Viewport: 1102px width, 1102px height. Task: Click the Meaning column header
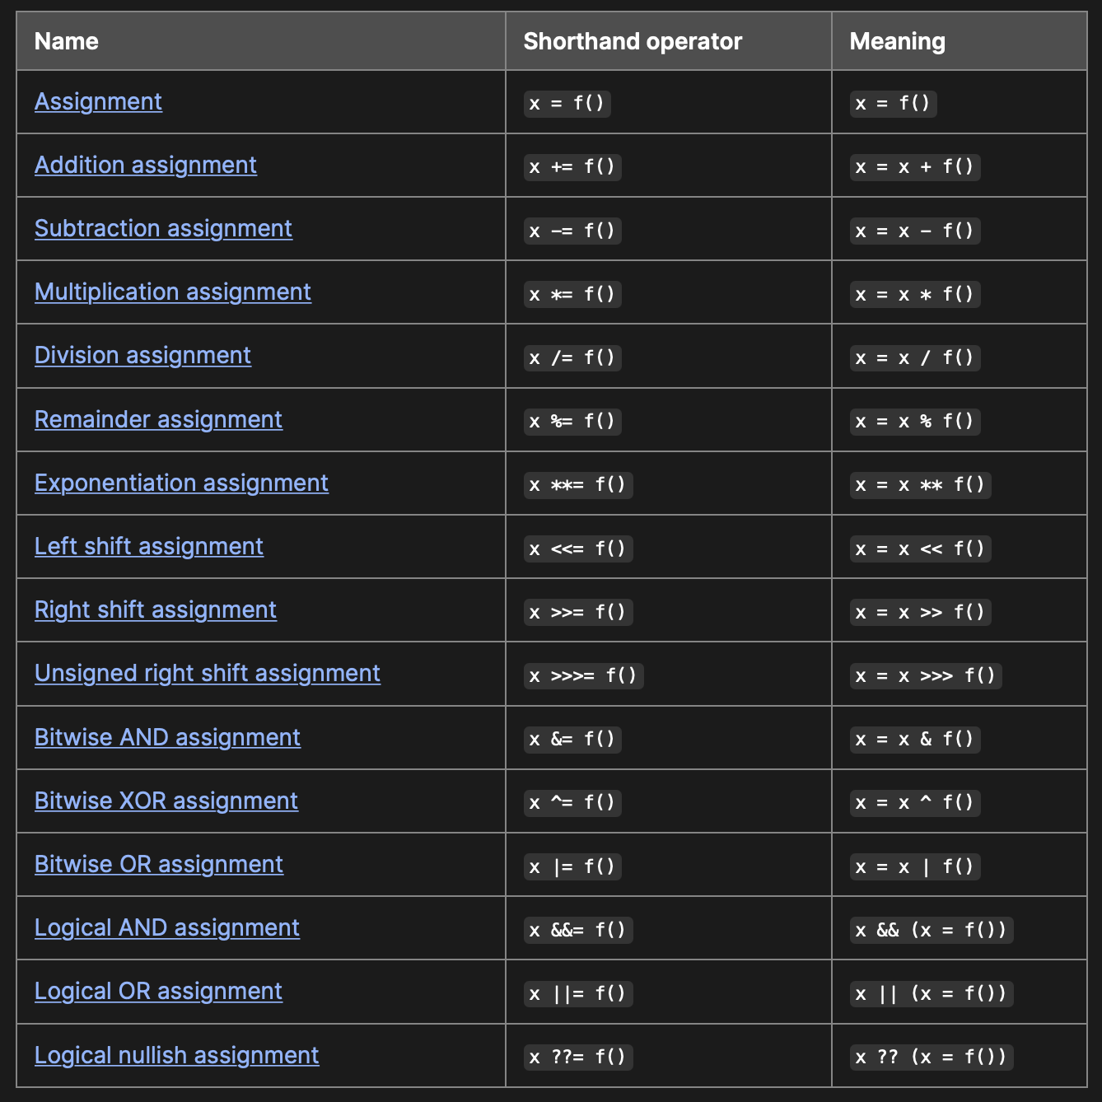897,41
